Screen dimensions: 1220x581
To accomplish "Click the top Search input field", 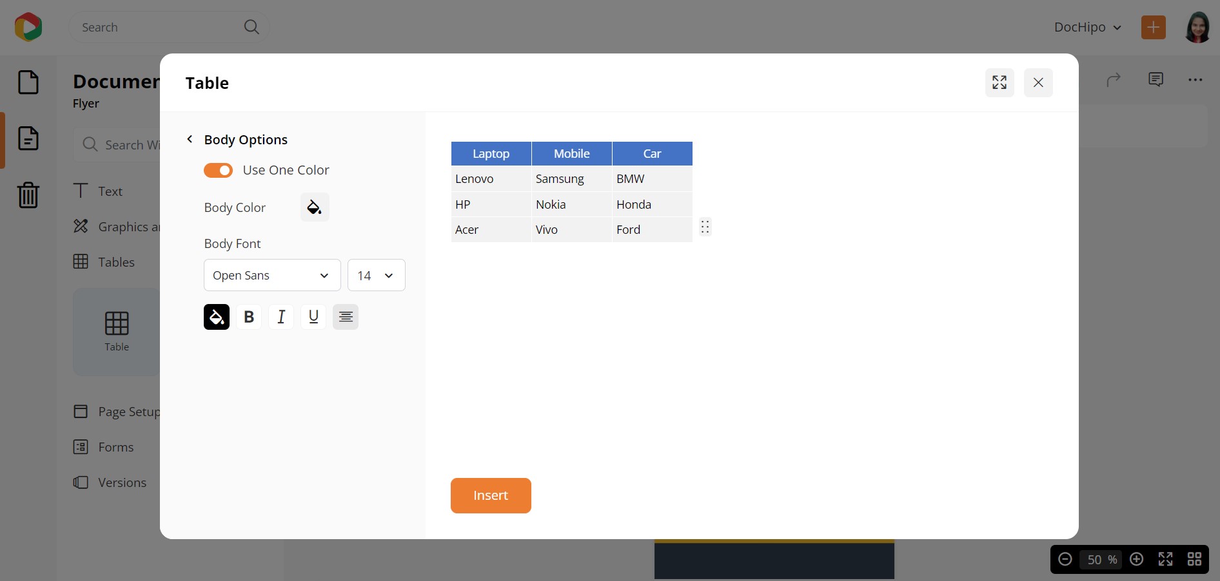I will coord(169,27).
